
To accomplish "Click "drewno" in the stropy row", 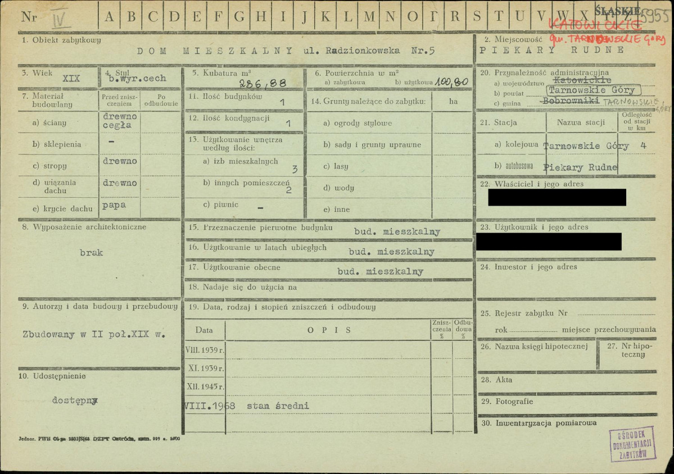I will point(120,161).
